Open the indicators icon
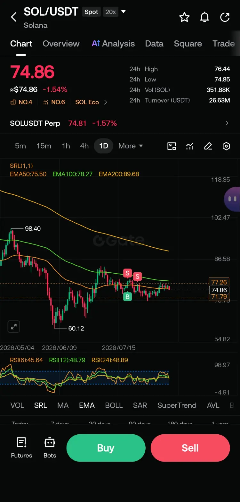Screen dimensions: 240x502 190,146
